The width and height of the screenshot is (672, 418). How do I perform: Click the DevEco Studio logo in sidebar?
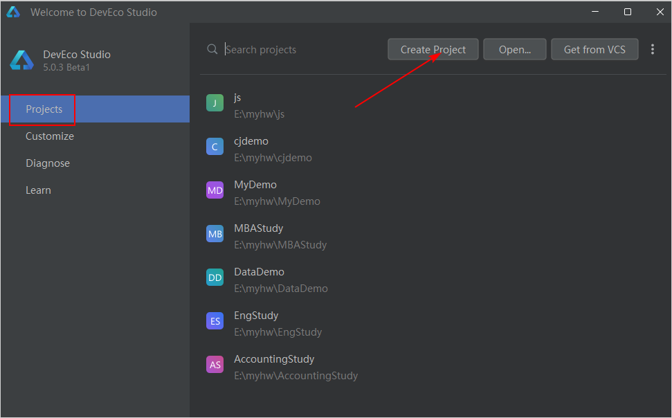(22, 60)
